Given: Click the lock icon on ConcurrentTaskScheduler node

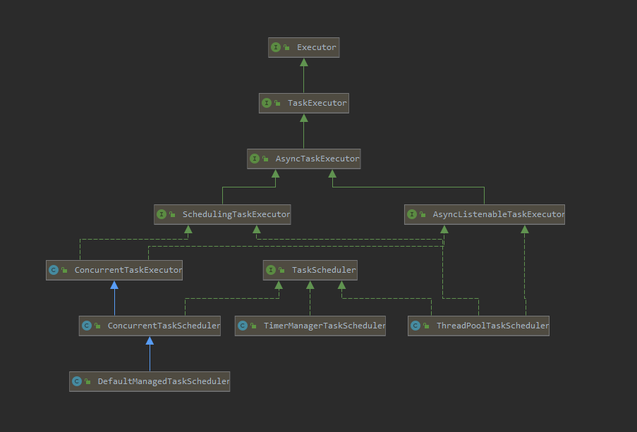Looking at the screenshot, I should click(98, 326).
